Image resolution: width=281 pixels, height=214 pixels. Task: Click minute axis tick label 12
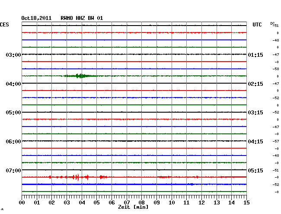(x=201, y=203)
